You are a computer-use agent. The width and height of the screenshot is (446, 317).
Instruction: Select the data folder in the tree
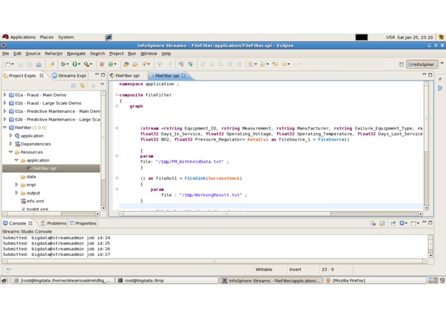(x=28, y=176)
